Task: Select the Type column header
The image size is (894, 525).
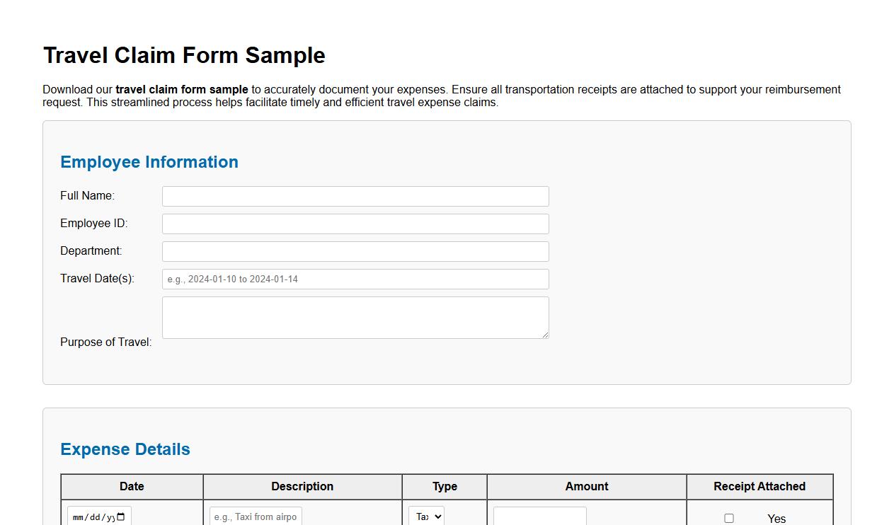Action: 444,486
